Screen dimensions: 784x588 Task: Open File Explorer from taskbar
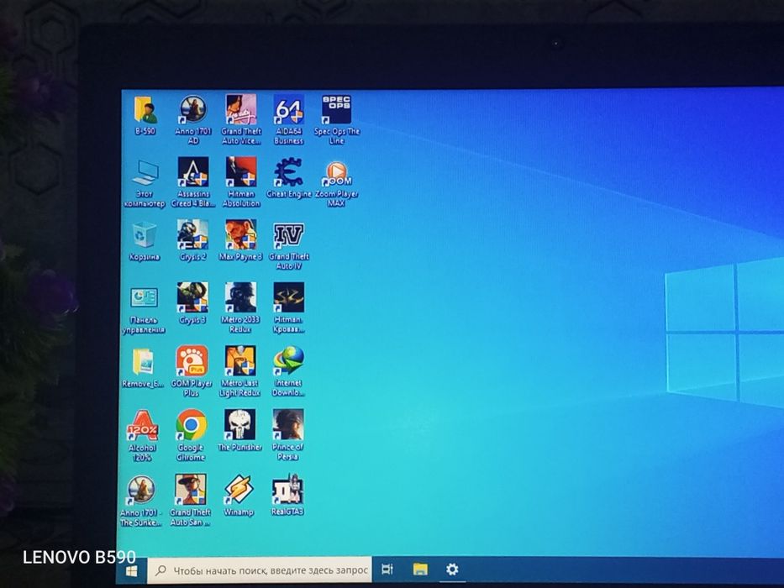coord(420,569)
